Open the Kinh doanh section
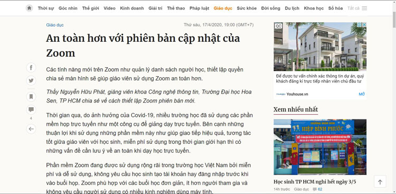Screen dimensions: 396x194 [x=132, y=8]
